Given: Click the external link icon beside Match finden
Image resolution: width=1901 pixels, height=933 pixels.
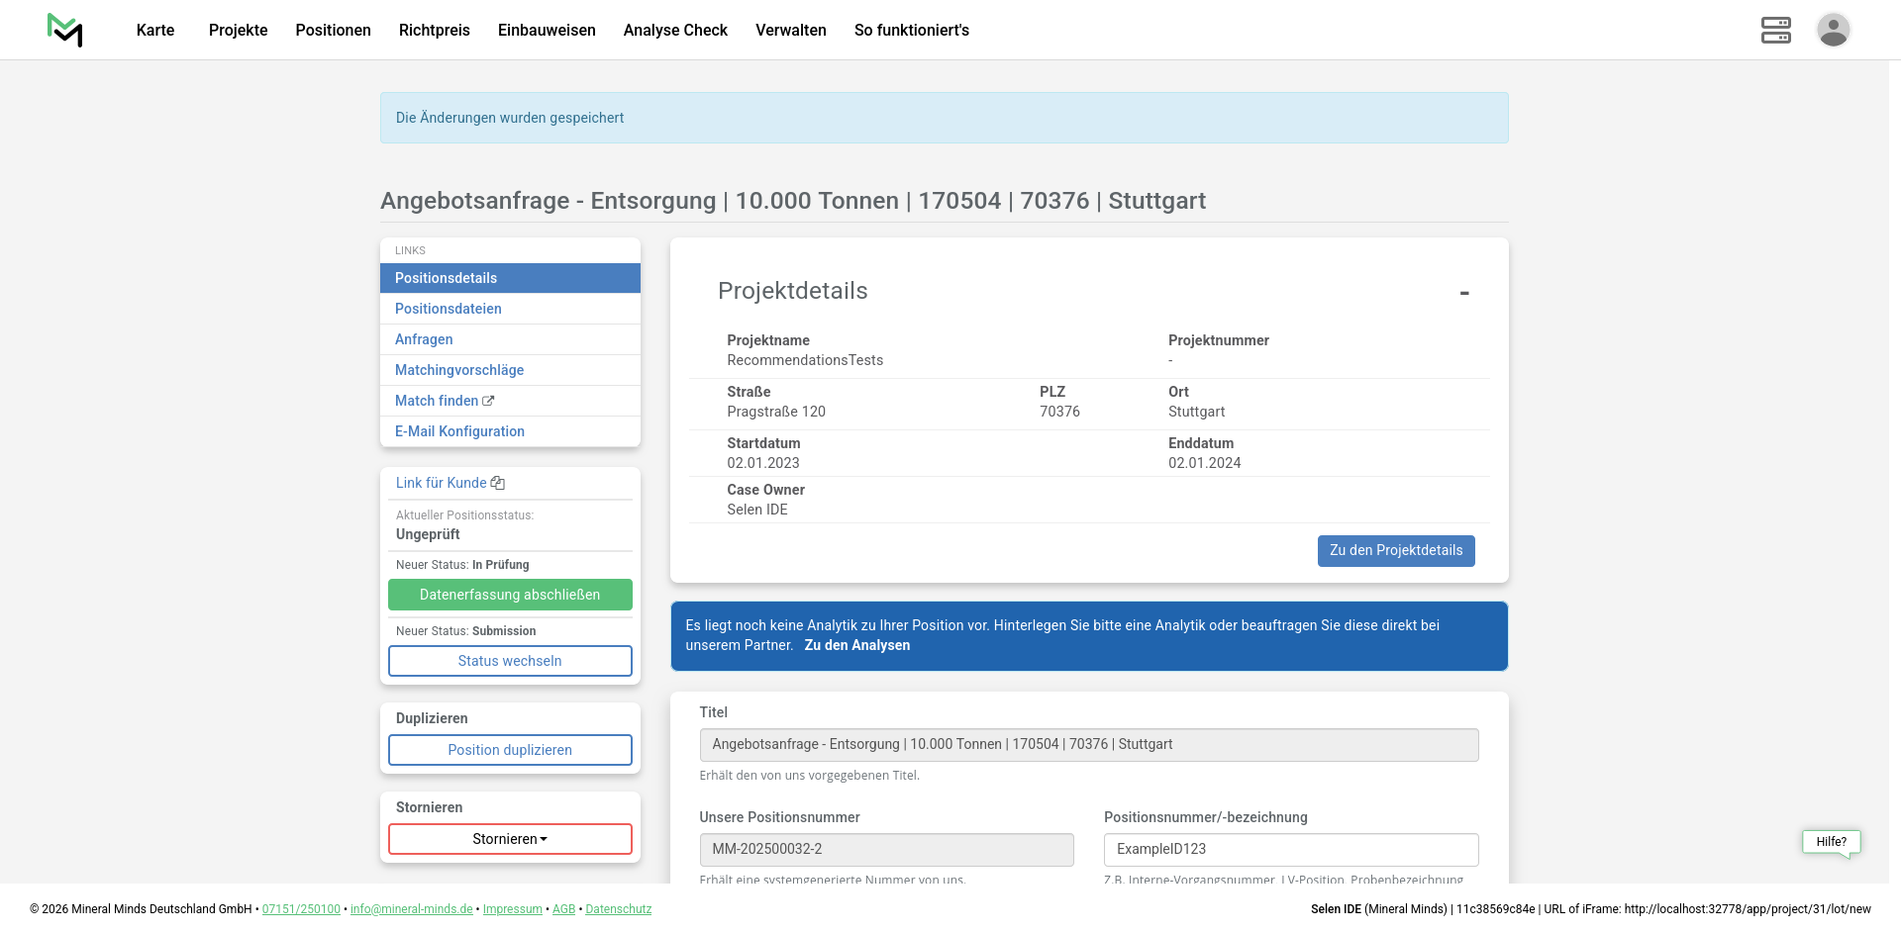Looking at the screenshot, I should (488, 401).
